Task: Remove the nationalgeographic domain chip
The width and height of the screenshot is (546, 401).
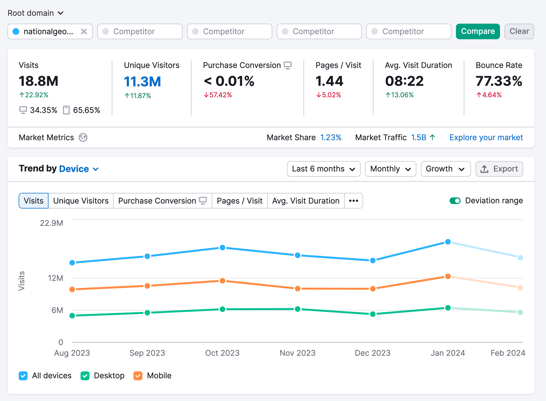Action: pos(84,31)
